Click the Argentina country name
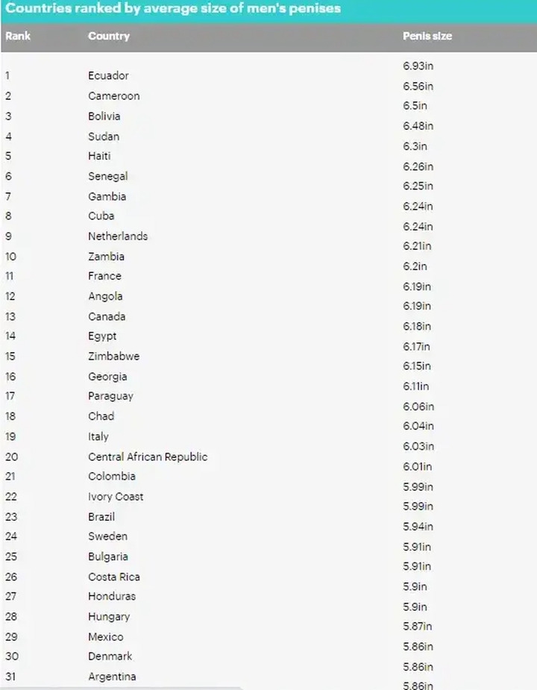The height and width of the screenshot is (690, 537). (x=112, y=677)
